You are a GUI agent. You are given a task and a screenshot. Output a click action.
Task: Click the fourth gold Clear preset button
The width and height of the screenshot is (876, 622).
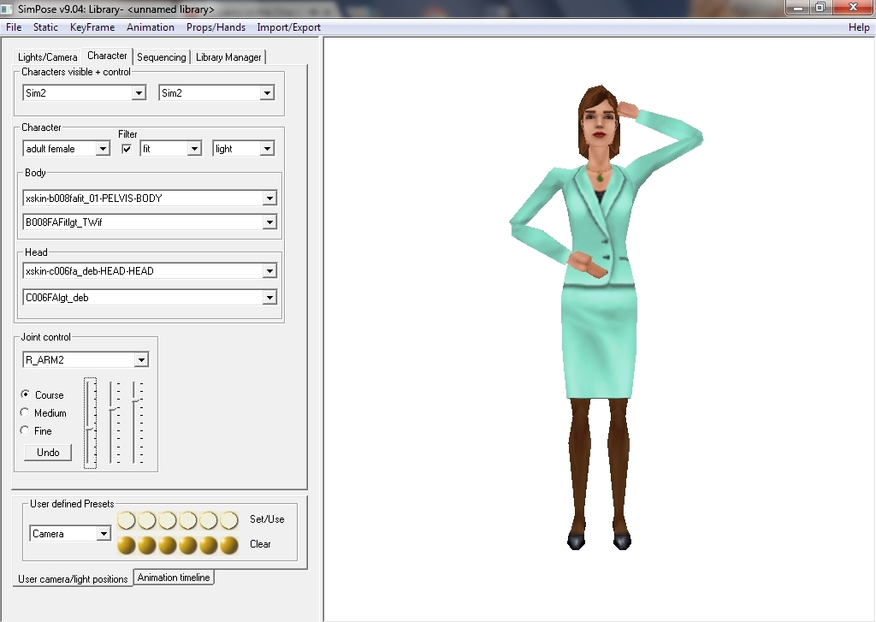tap(187, 545)
